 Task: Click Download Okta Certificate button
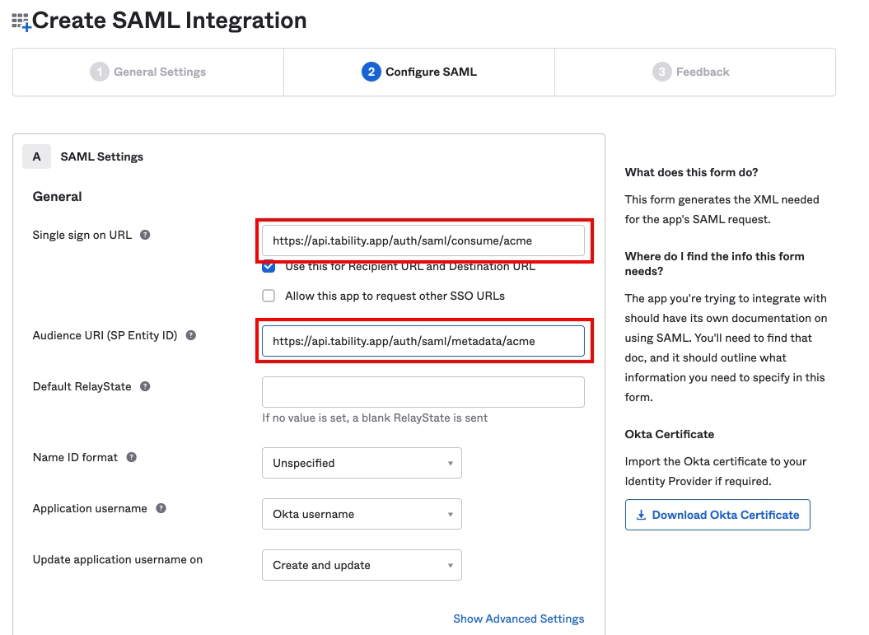coord(717,515)
